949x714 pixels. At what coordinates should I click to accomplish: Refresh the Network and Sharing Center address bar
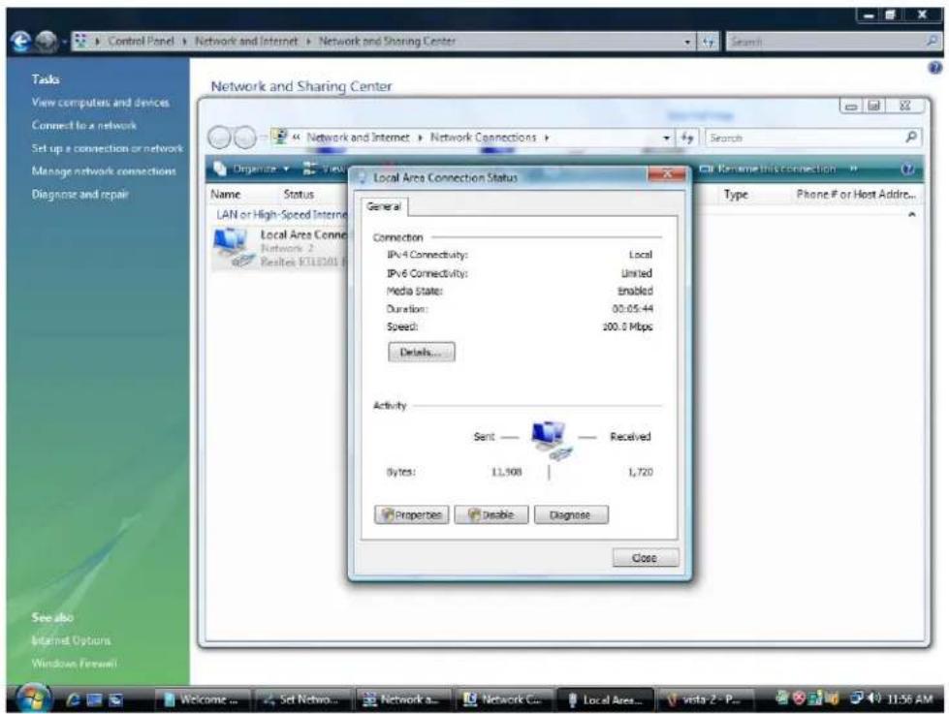(709, 41)
